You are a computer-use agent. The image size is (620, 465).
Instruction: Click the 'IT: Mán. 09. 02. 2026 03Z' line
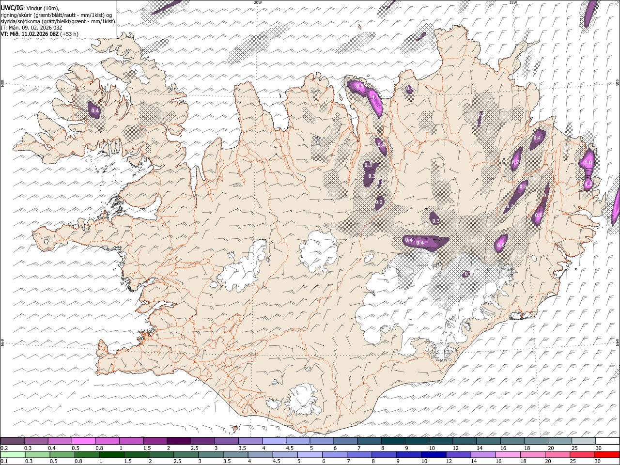pos(31,28)
